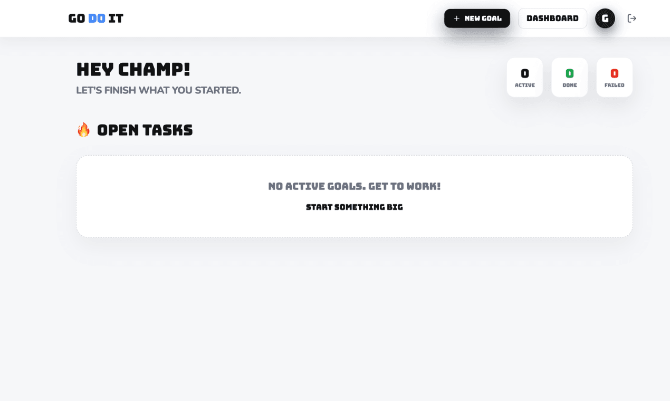Click the Failed goals counter
The image size is (670, 401).
point(614,77)
